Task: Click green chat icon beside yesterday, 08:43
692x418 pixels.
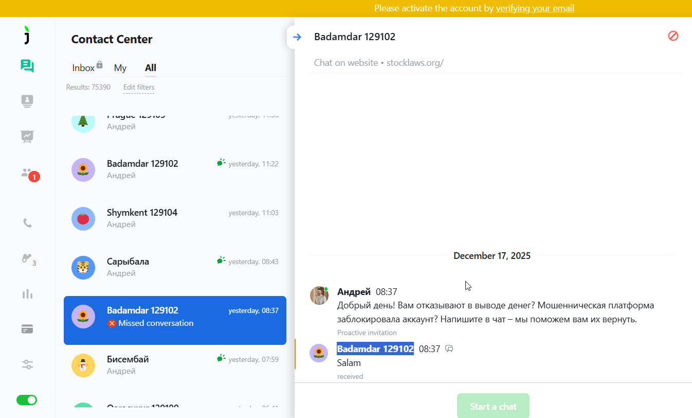Action: click(x=221, y=260)
